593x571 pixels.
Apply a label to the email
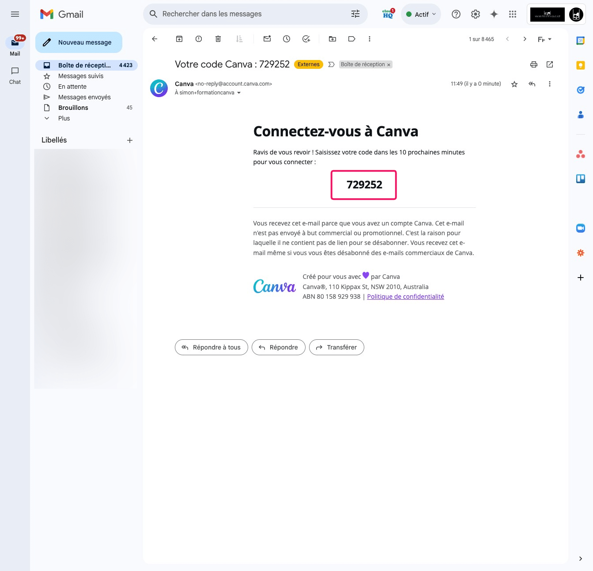351,39
